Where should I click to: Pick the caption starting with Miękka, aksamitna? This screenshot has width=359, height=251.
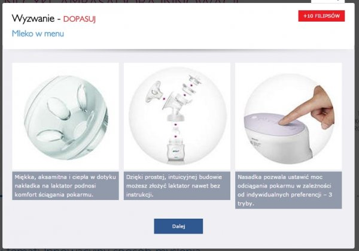point(65,186)
